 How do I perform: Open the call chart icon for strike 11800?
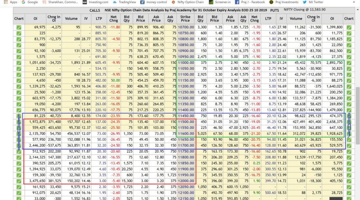pyautogui.click(x=19, y=157)
